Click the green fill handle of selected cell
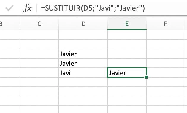Viewport: 187px width, 113px height. pyautogui.click(x=146, y=77)
